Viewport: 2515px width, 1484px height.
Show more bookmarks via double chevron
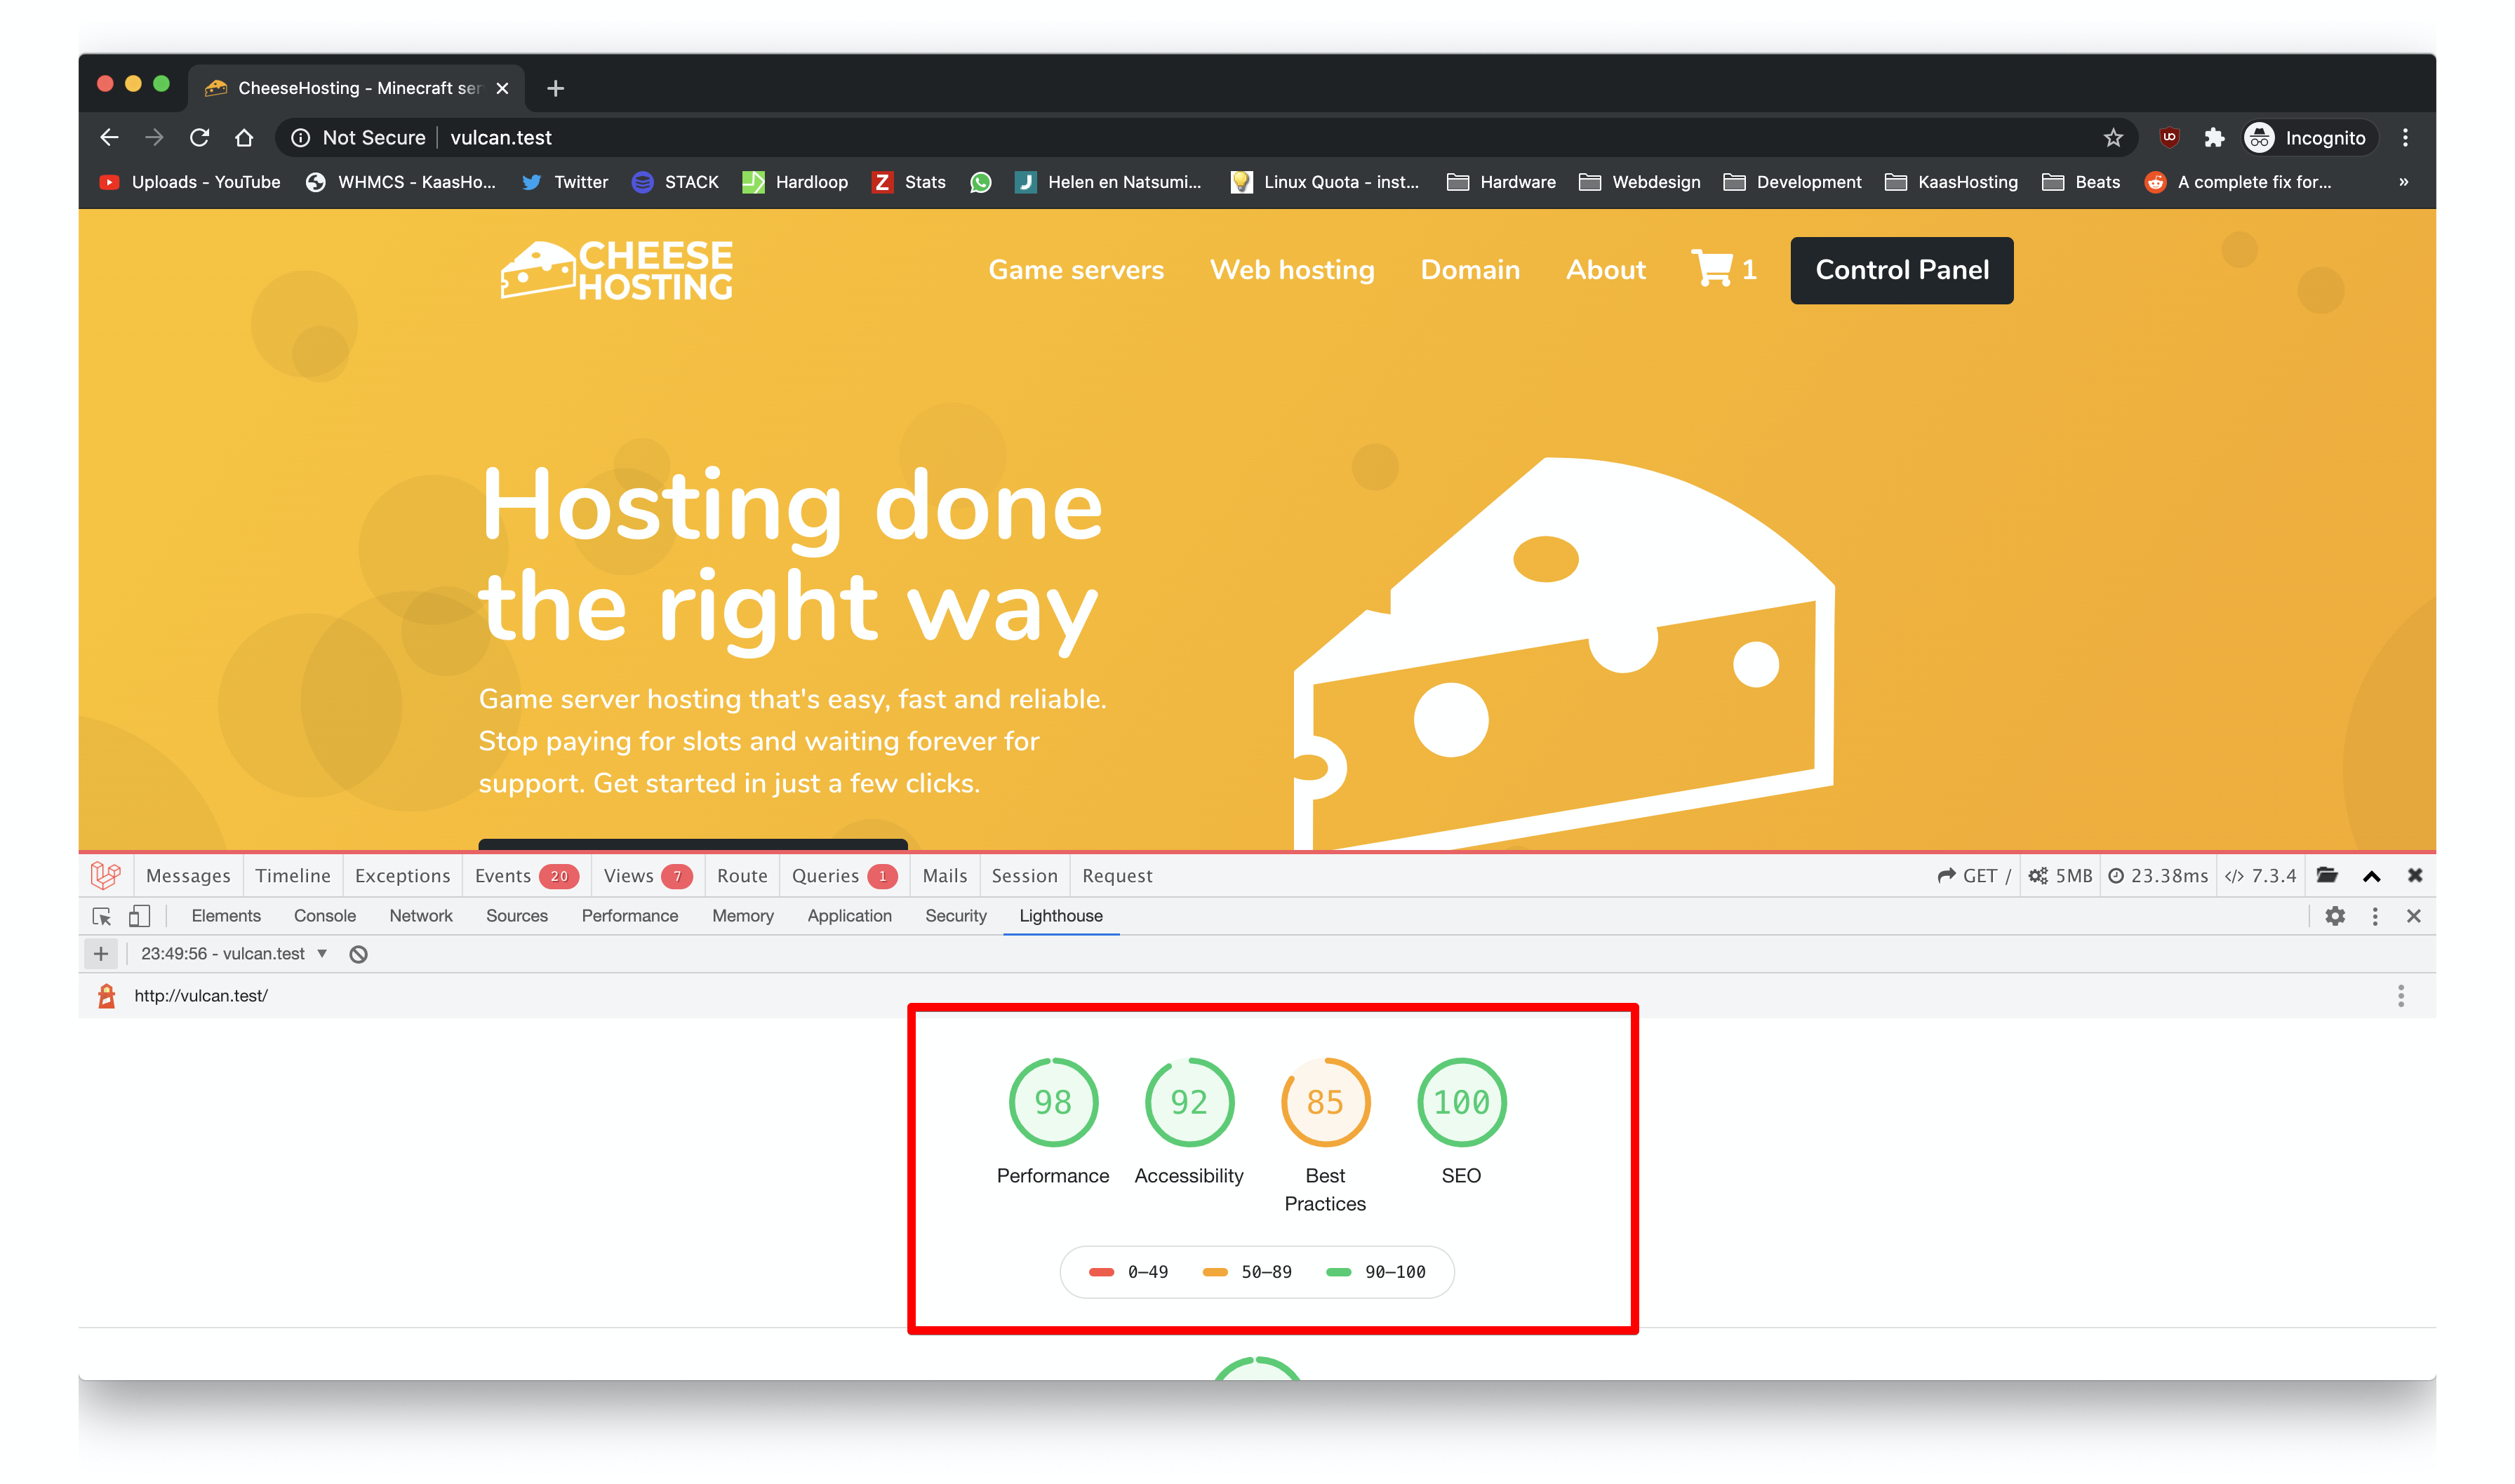pyautogui.click(x=2403, y=182)
